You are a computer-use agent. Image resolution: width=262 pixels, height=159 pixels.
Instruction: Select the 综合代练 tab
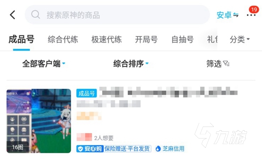pyautogui.click(x=63, y=40)
